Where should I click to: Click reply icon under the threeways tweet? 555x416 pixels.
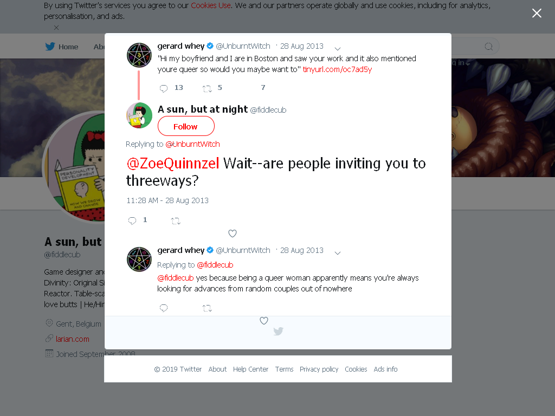(132, 221)
